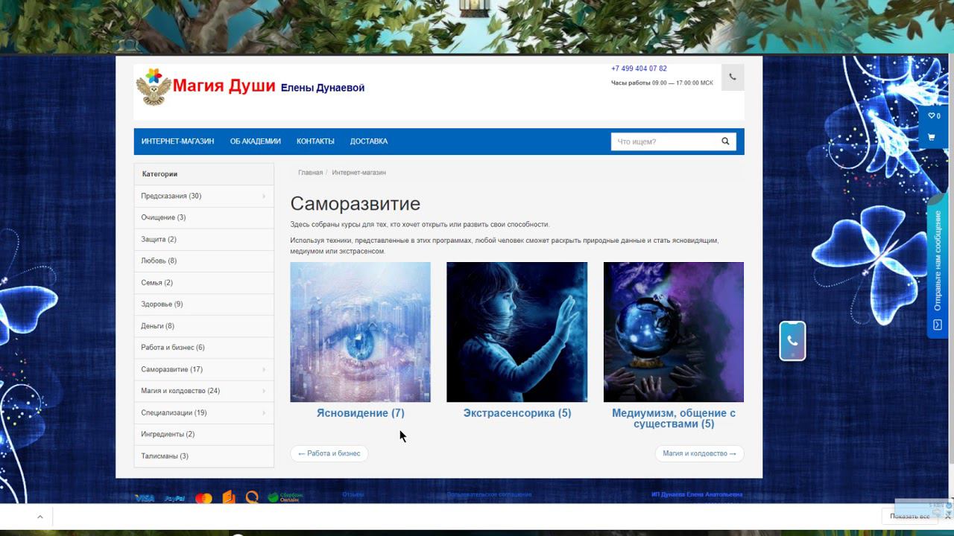Open Отправьте нам сообщение side tab
954x536 pixels.
tap(938, 266)
